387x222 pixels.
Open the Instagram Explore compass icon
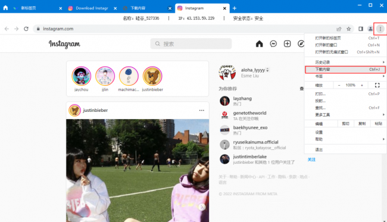click(301, 44)
